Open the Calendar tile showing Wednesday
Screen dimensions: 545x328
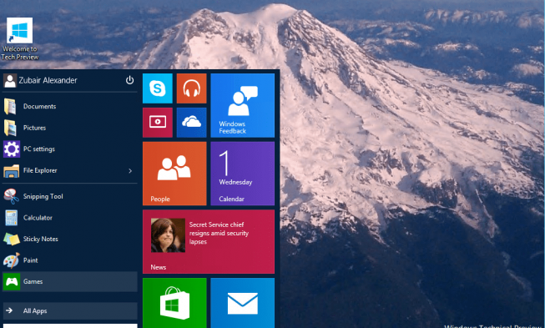tap(243, 174)
